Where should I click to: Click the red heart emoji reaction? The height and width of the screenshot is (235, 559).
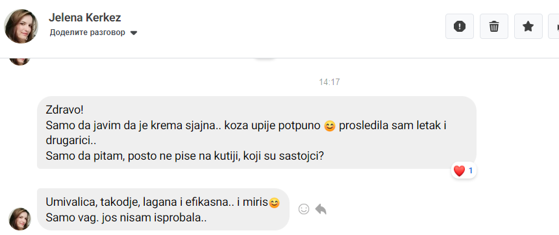pyautogui.click(x=459, y=171)
